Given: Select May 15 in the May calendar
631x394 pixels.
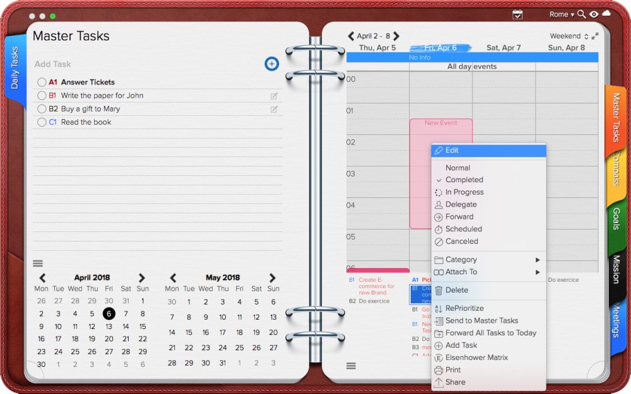Looking at the screenshot, I should tap(189, 332).
